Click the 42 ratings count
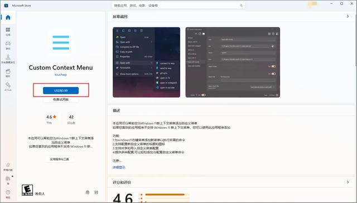Screen dimensions: 357x203 pos(71,117)
